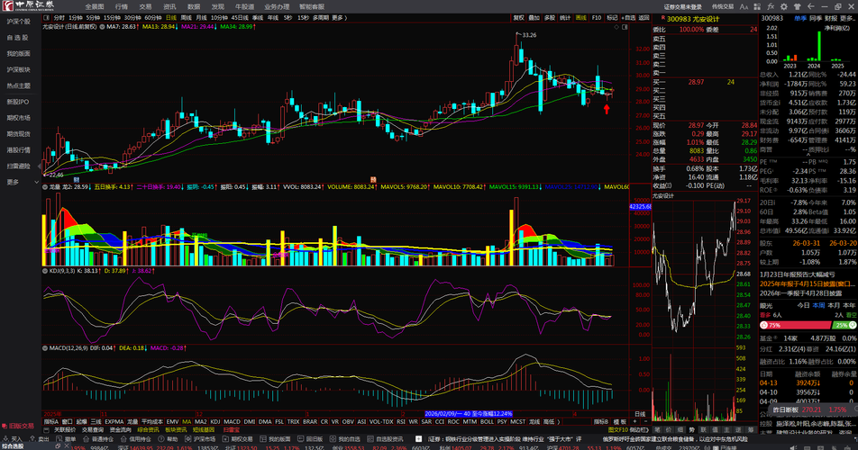Click the F10 button in chart toolbar
This screenshot has width=858, height=450.
tap(597, 18)
